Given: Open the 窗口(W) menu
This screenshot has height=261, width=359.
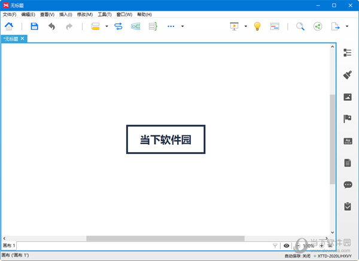Looking at the screenshot, I should [124, 14].
